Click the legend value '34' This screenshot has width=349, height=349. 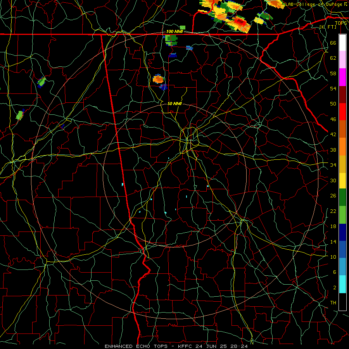(x=333, y=165)
